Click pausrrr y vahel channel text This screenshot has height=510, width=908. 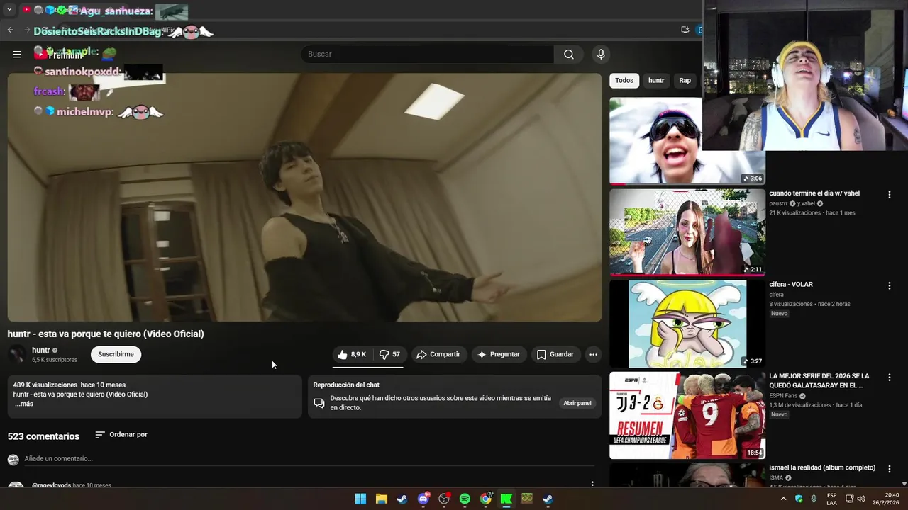click(792, 203)
